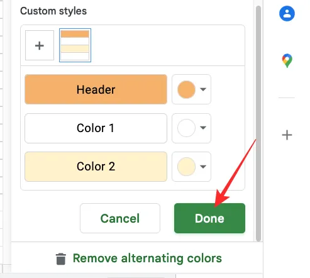Click the Header color preview bar
The height and width of the screenshot is (278, 310).
tap(96, 89)
